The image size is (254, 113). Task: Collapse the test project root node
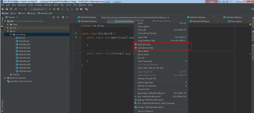5,21
